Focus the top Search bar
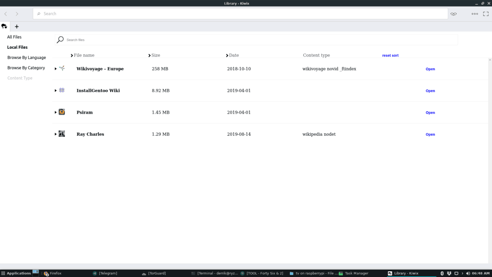 (x=240, y=14)
